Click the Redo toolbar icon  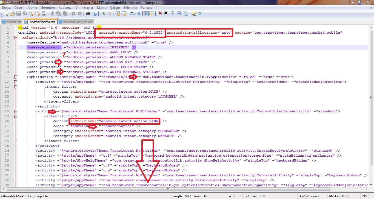80,13
